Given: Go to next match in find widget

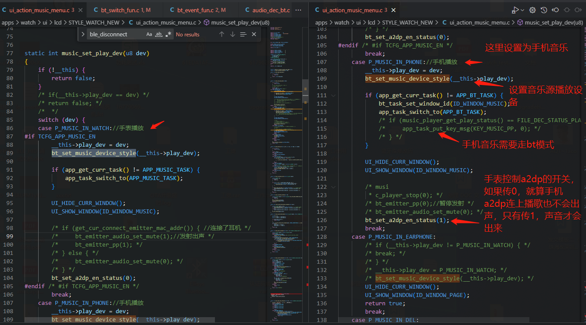Looking at the screenshot, I should click(x=232, y=34).
